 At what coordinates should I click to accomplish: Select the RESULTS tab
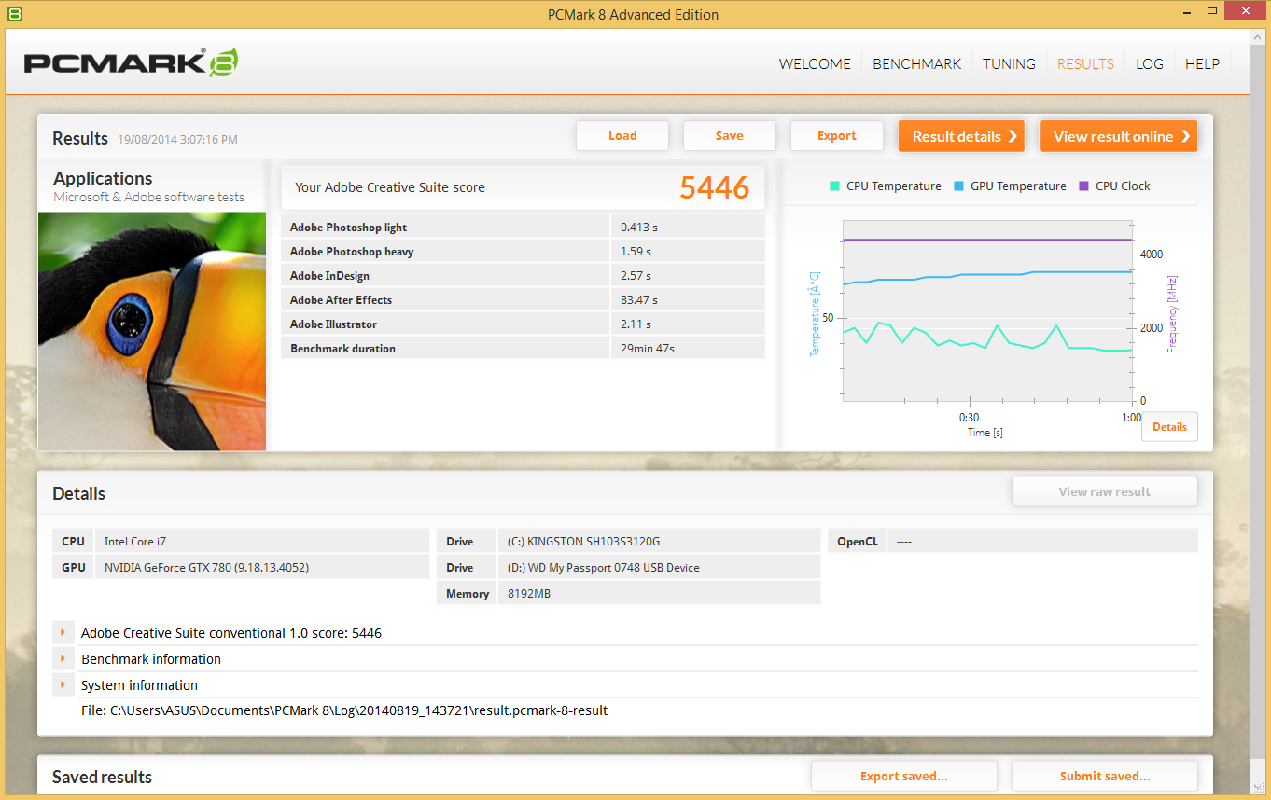tap(1085, 64)
